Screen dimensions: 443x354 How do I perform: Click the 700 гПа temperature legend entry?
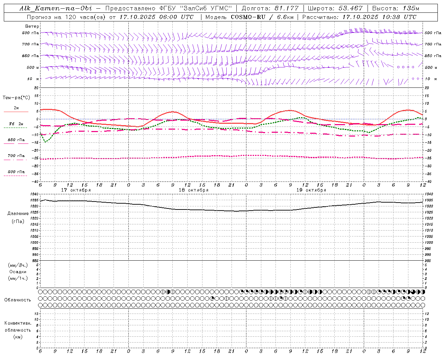click(x=16, y=156)
